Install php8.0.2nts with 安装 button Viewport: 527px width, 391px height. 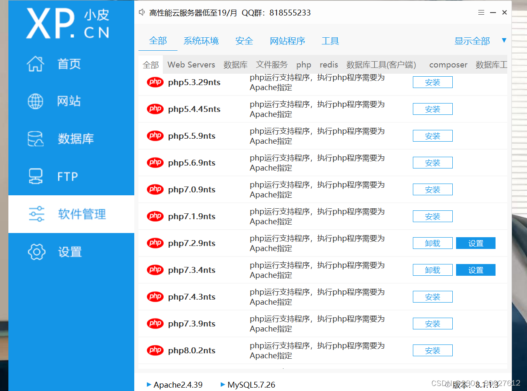pos(433,350)
